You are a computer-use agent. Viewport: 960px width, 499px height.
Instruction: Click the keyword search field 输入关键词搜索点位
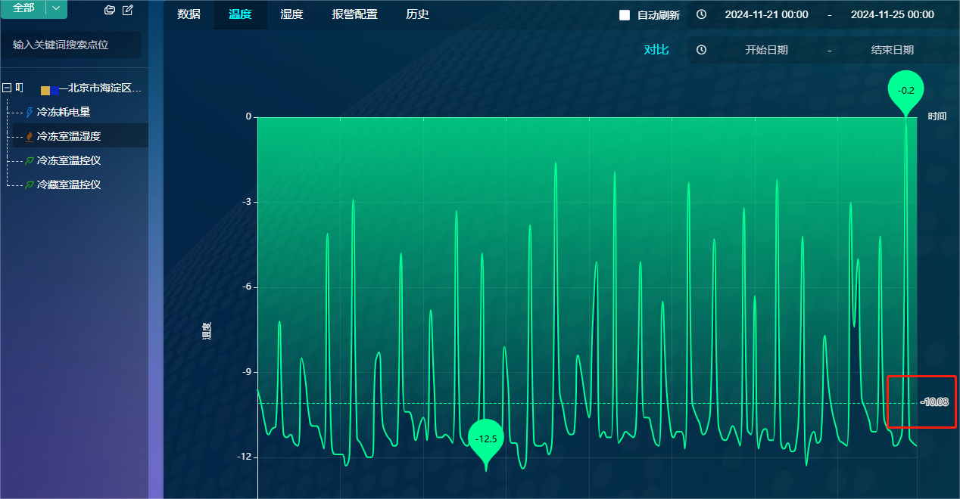pos(71,45)
